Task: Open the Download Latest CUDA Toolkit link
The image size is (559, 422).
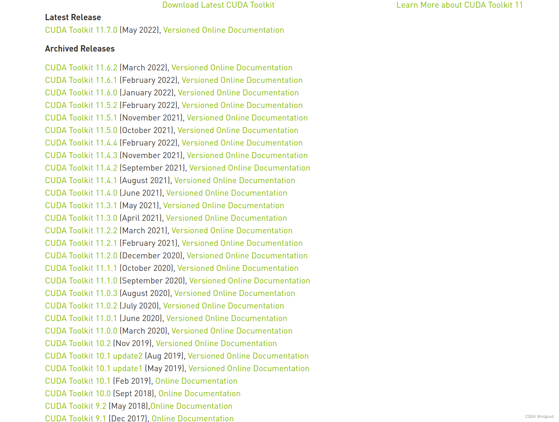Action: pyautogui.click(x=218, y=5)
